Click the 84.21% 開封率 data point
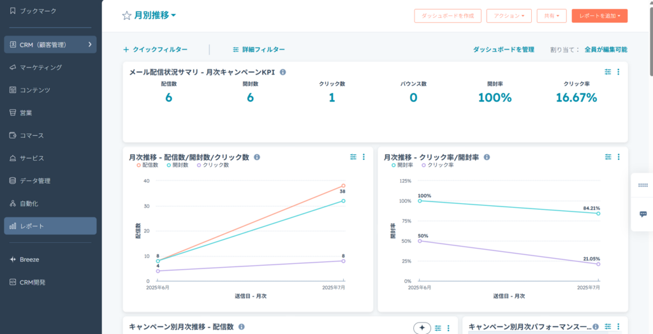Screen dimensions: 653x334 pyautogui.click(x=598, y=214)
